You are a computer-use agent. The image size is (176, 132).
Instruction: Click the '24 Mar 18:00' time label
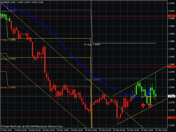click(77, 130)
